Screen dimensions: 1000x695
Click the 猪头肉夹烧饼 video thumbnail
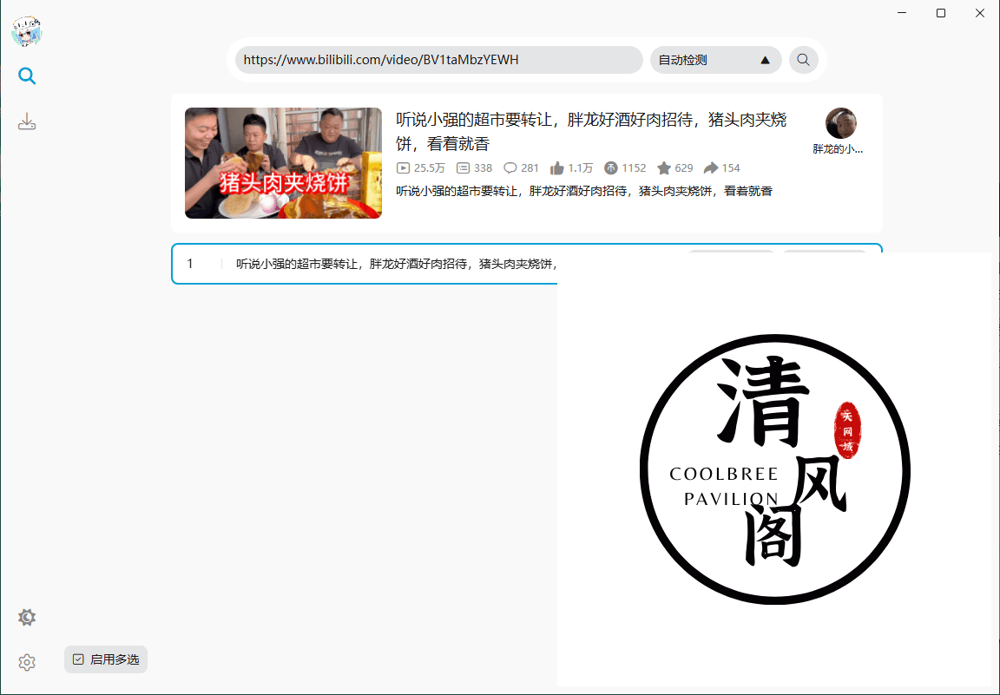coord(283,162)
